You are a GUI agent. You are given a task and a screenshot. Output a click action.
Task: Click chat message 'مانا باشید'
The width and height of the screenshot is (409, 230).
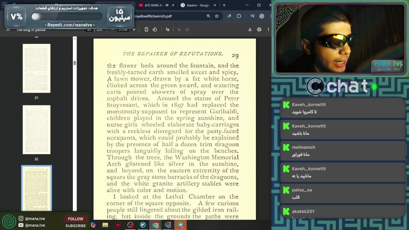[300, 133]
